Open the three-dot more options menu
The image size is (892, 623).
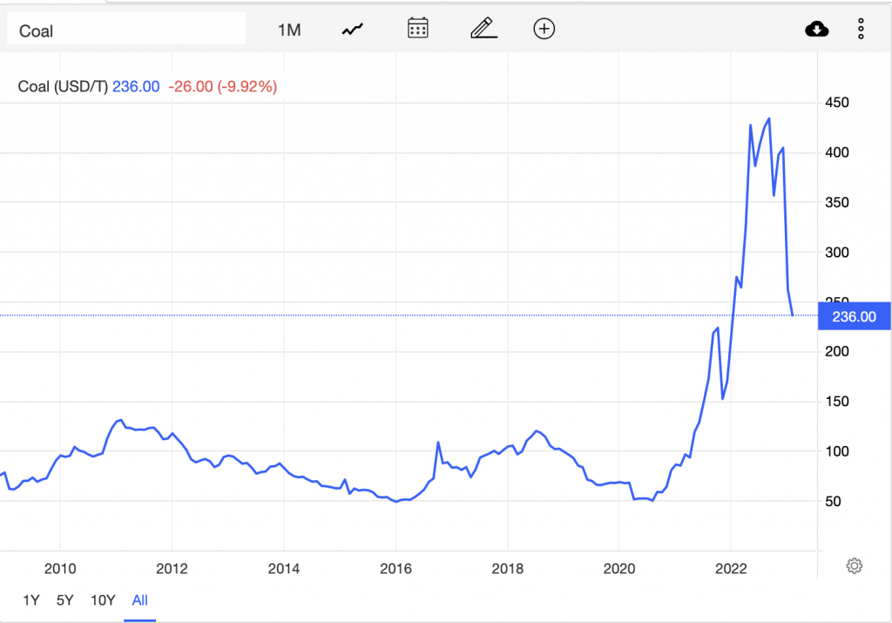point(861,29)
